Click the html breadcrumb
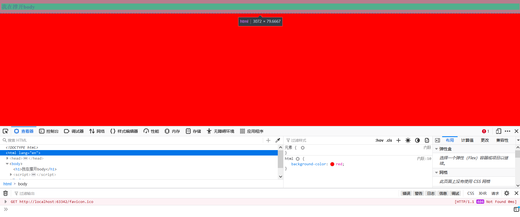The image size is (520, 217). coord(7,184)
